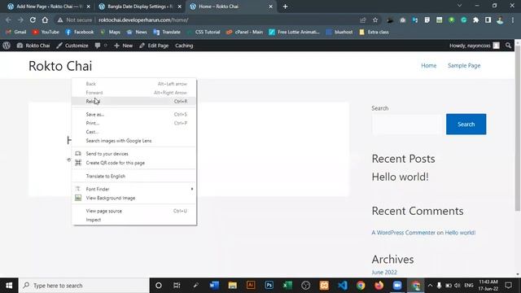Select Search images with Google Lens
Screen dimensions: 521x293
tap(134, 141)
